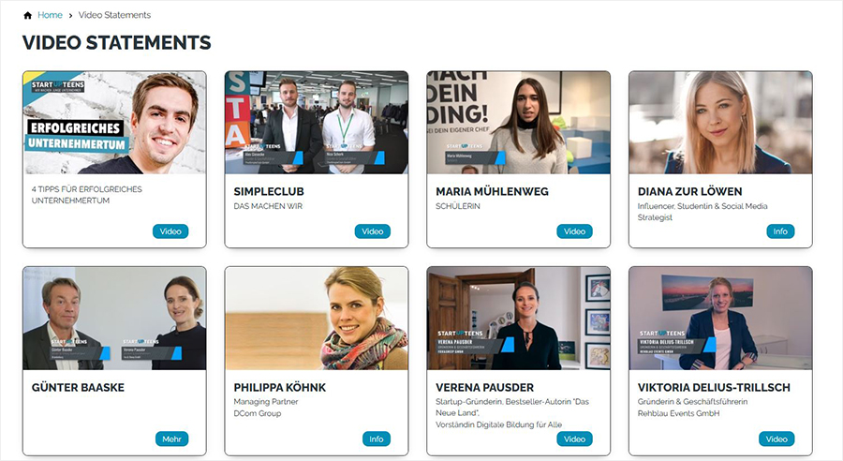Click Video button for Viktoria Delius-Trillsch
The width and height of the screenshot is (843, 461).
[777, 439]
